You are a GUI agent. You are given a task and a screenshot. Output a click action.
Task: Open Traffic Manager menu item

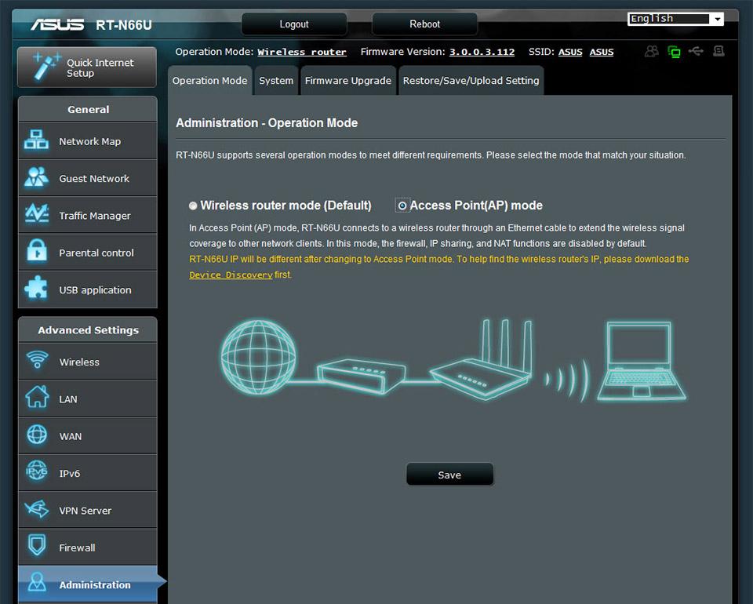pos(88,215)
